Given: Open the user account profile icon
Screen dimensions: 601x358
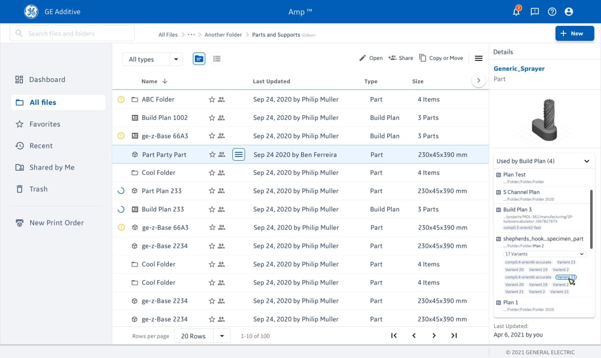Looking at the screenshot, I should (x=569, y=12).
